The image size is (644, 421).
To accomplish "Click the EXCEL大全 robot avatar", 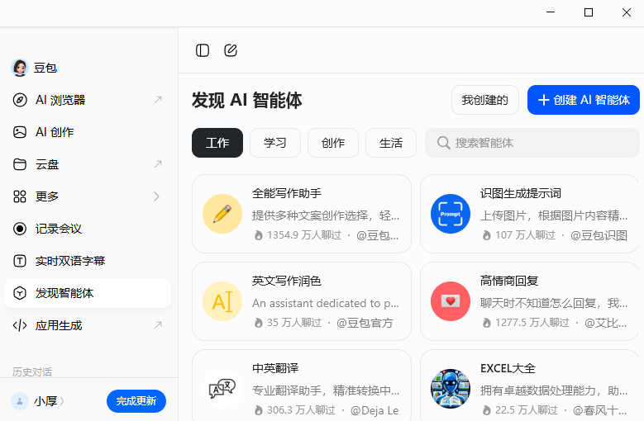I will pos(451,389).
